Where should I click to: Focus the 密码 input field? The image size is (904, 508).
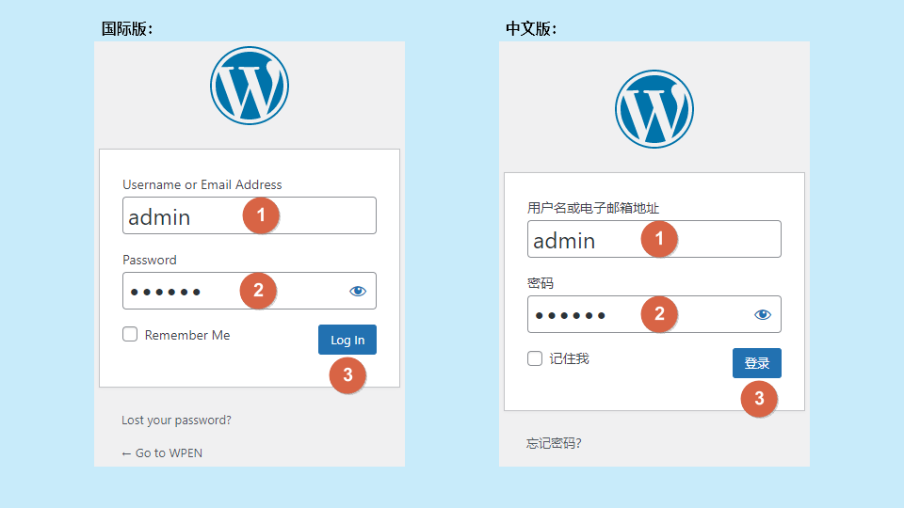654,314
